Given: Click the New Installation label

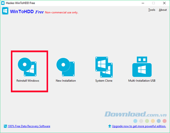Looking at the screenshot, I should click(66, 81).
